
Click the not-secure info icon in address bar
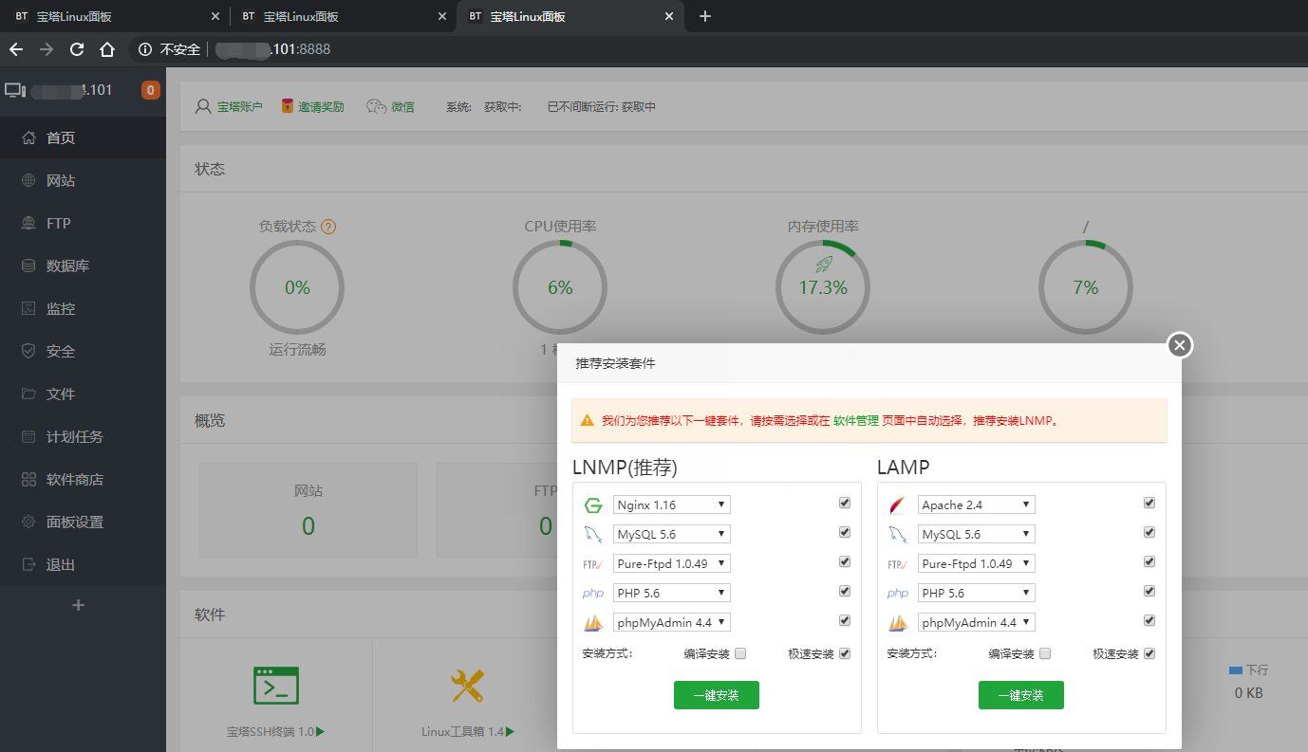click(x=145, y=49)
